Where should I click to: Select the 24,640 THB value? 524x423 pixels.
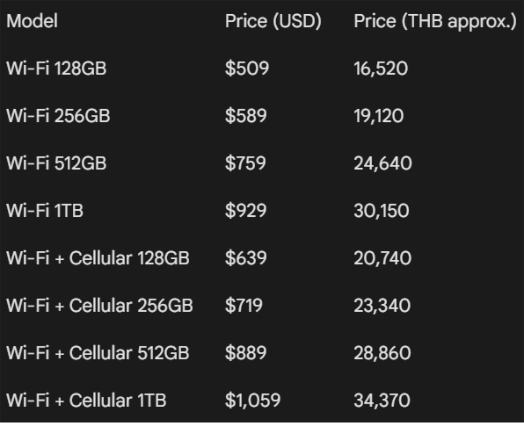[x=383, y=163]
